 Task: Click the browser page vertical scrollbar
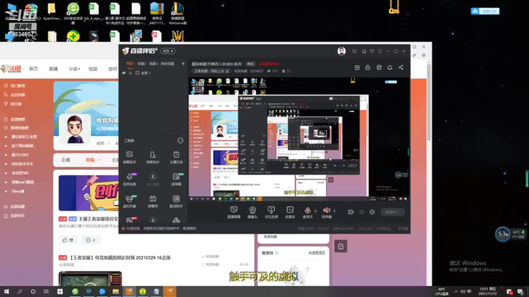pos(428,101)
